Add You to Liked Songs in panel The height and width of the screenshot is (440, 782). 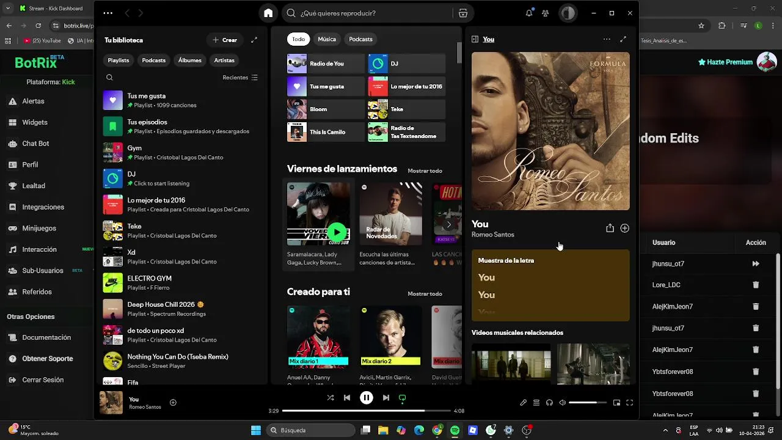624,228
